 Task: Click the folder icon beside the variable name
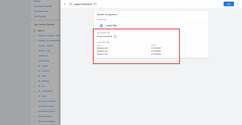point(95,4)
